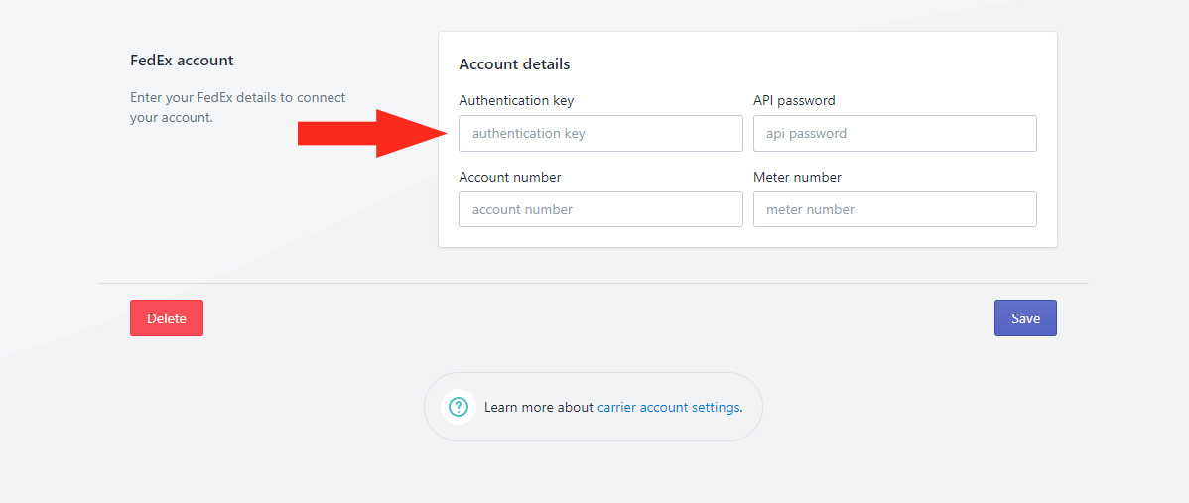This screenshot has width=1189, height=503.
Task: Save the account details
Action: (1025, 318)
